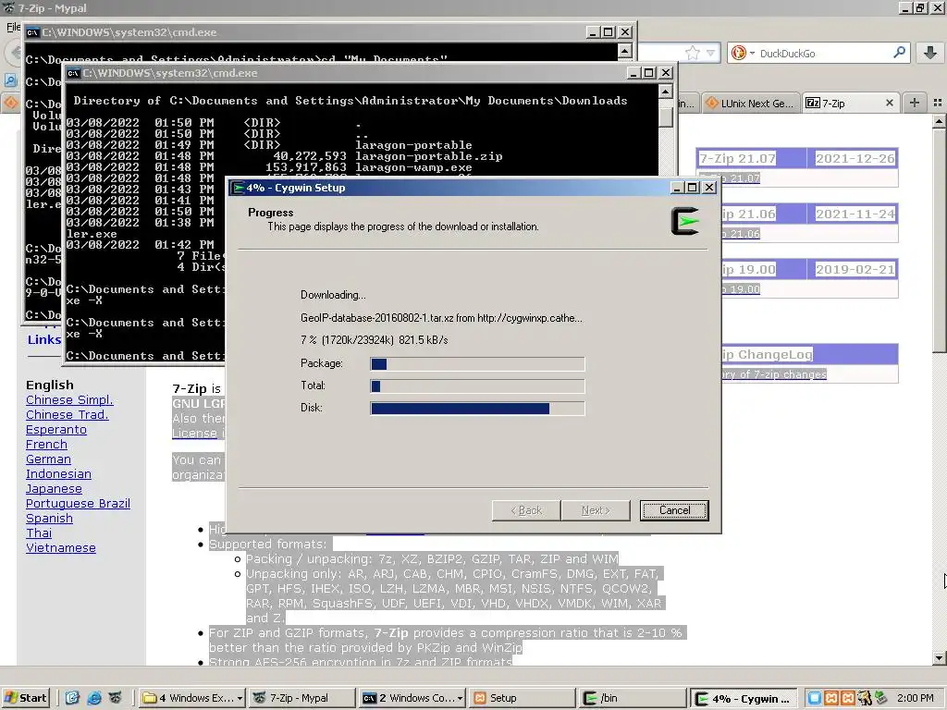The width and height of the screenshot is (947, 710).
Task: Open the 2021-11-24 release date entry
Action: [855, 214]
